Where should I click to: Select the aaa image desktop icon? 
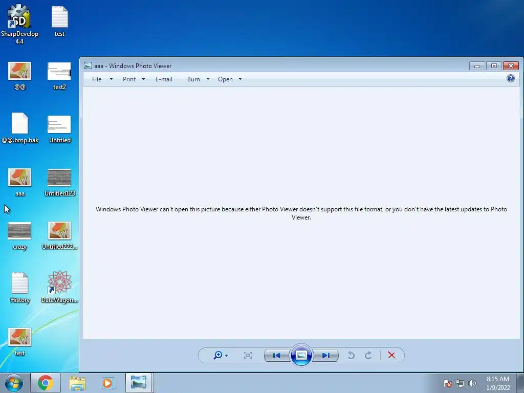click(20, 182)
